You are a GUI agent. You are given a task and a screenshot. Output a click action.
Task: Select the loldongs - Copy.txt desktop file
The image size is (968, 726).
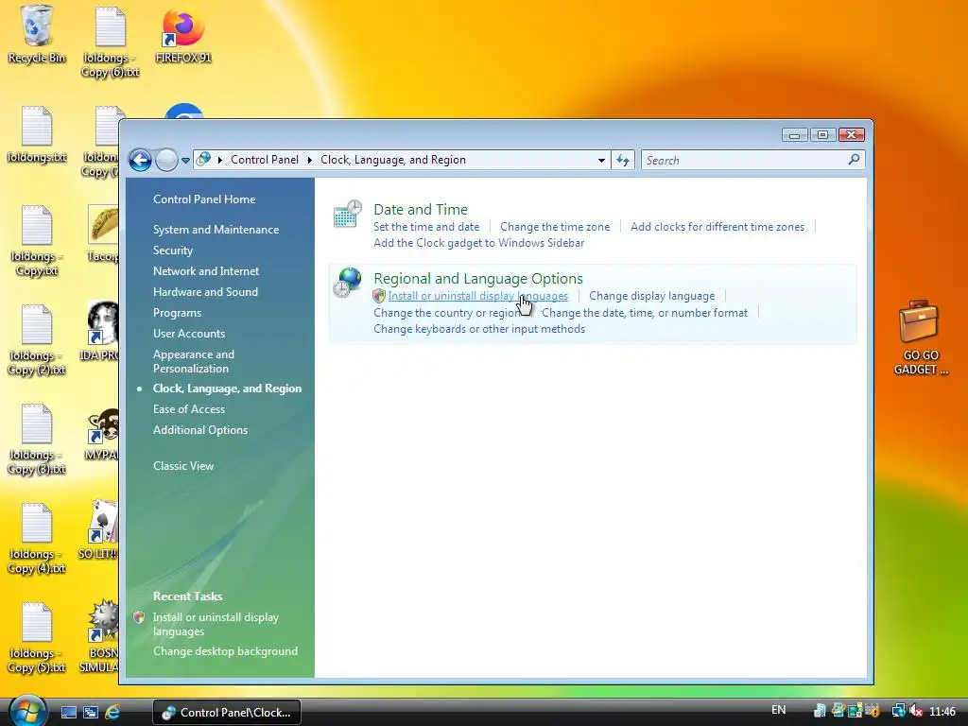[37, 241]
